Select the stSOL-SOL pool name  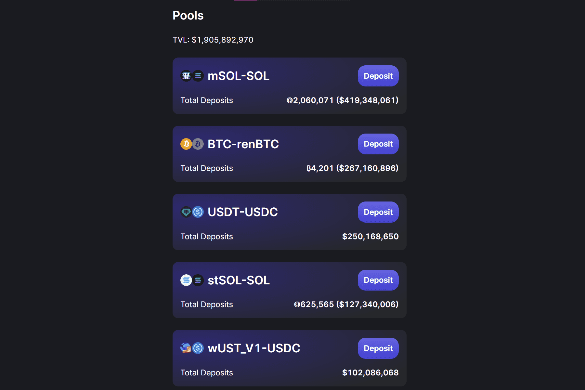[239, 280]
